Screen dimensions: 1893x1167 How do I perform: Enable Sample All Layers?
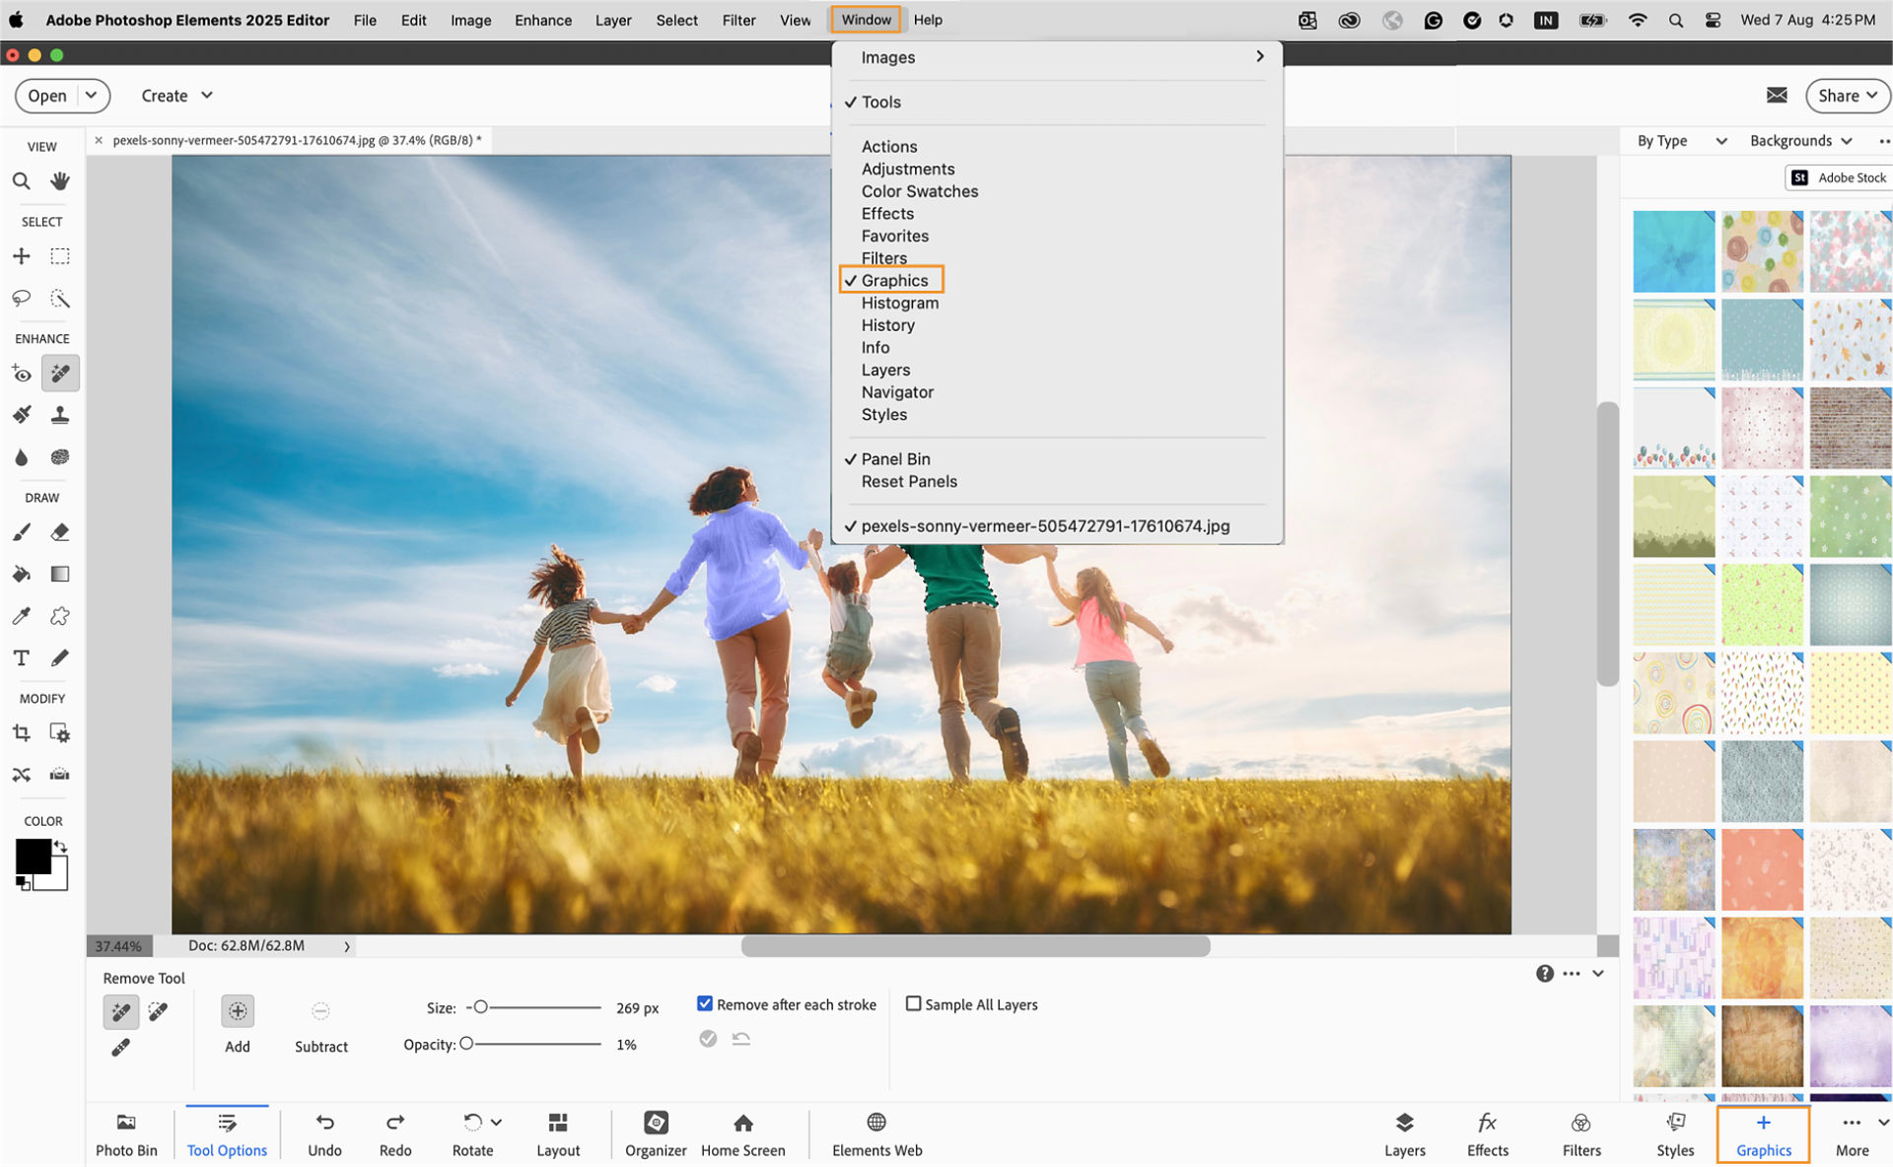(914, 1003)
